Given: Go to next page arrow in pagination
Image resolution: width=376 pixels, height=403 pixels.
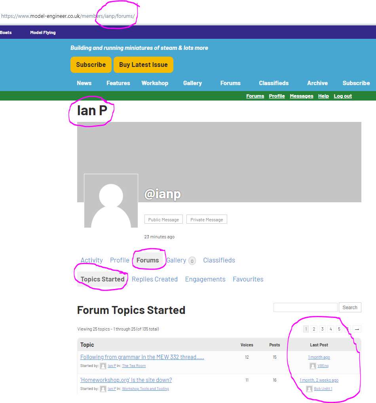Looking at the screenshot, I should (357, 329).
